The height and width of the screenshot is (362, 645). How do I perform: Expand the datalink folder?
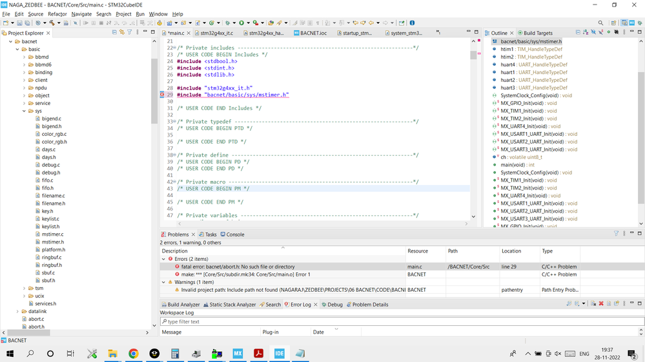tap(17, 311)
